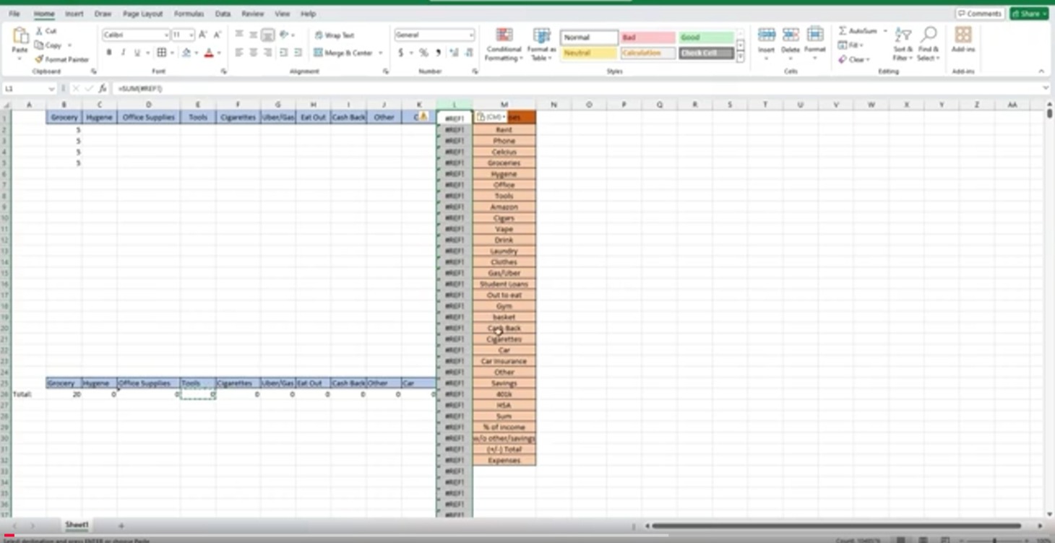Open the Insert Function fx dialog
The height and width of the screenshot is (543, 1055).
[x=103, y=88]
